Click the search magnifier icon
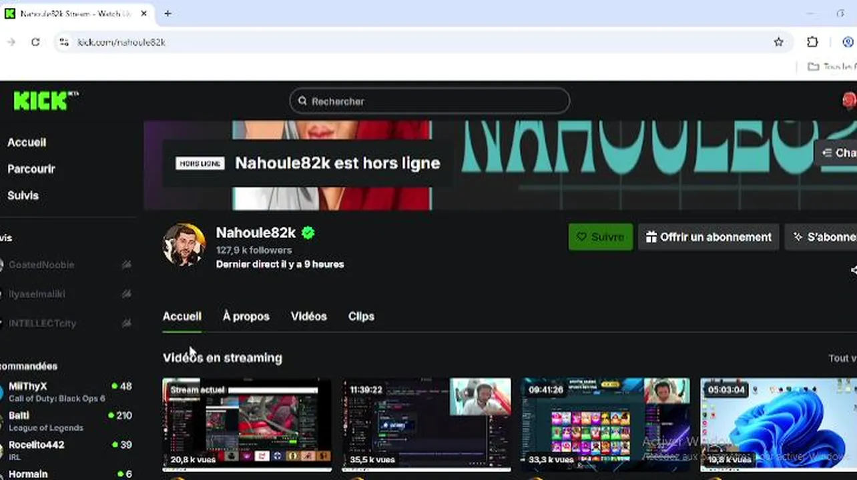This screenshot has width=857, height=480. pyautogui.click(x=302, y=101)
